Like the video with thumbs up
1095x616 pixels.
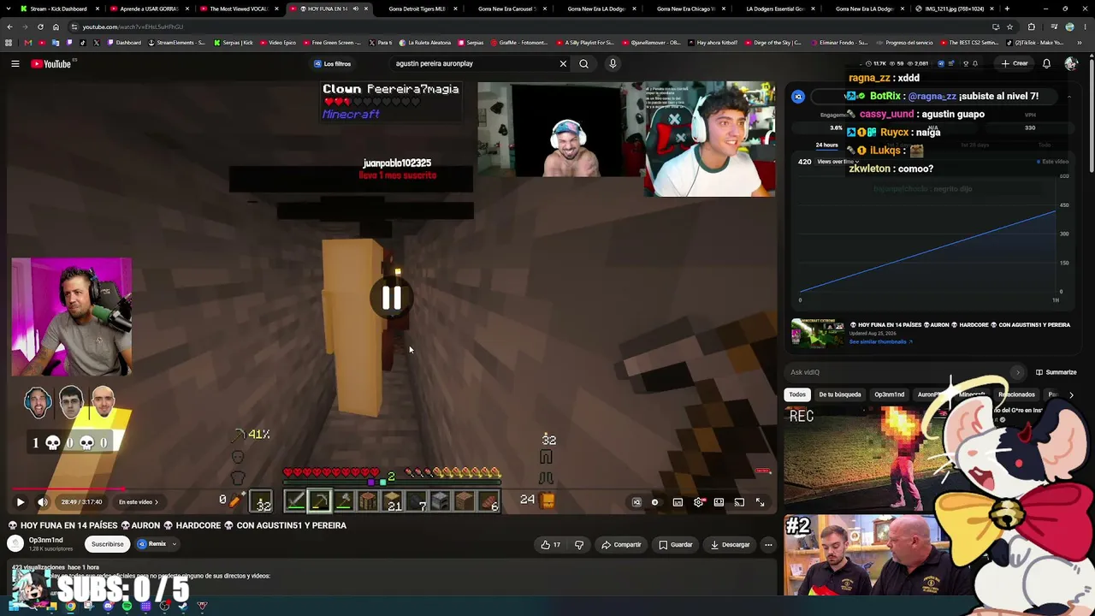(x=550, y=544)
